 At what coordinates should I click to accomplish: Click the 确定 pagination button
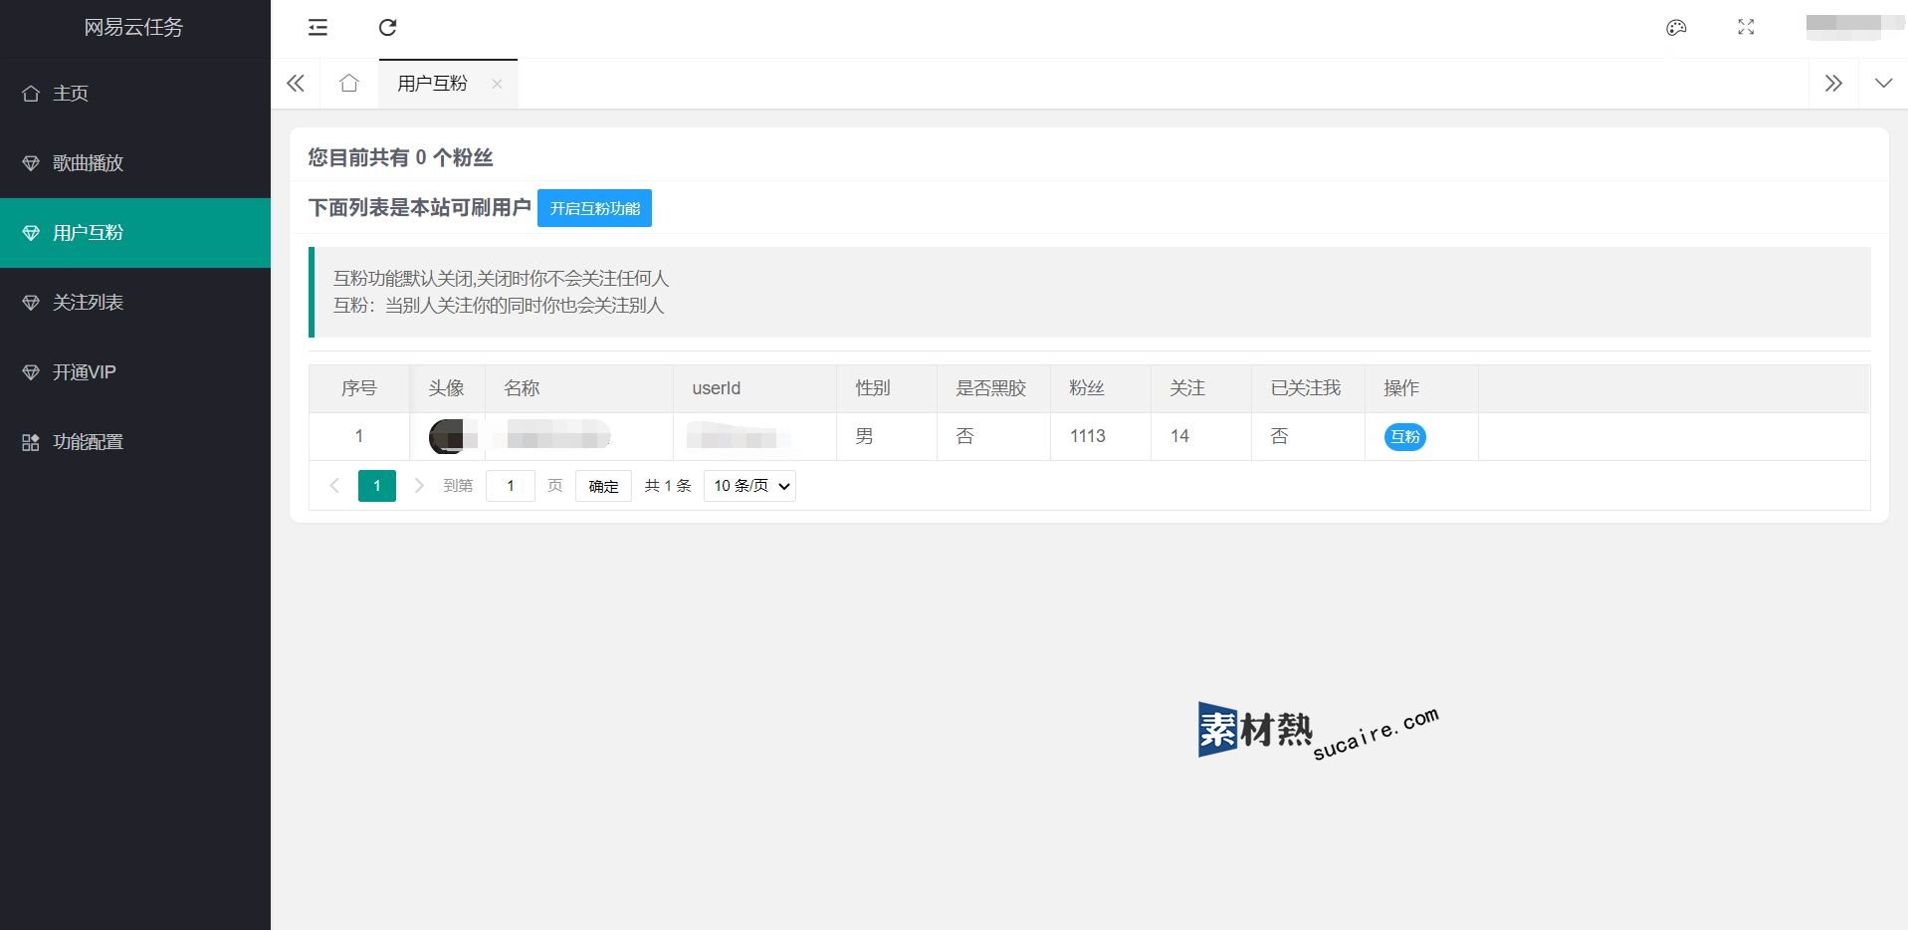(x=603, y=486)
